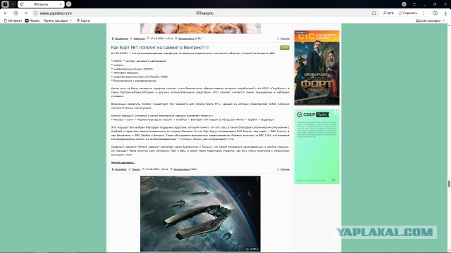Open the Сбер Прайм advertisement banner
The height and width of the screenshot is (253, 451).
point(316,146)
